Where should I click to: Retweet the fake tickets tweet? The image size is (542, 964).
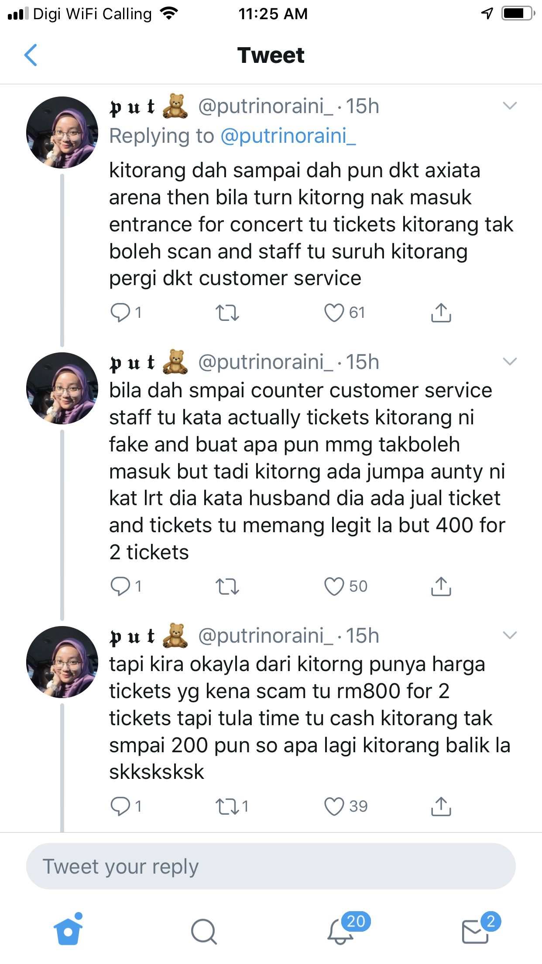coord(227,586)
